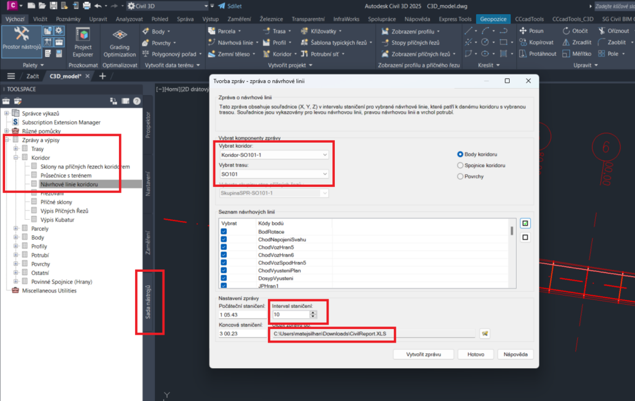Click the Posun (move) tool in the ribbon

(x=531, y=31)
